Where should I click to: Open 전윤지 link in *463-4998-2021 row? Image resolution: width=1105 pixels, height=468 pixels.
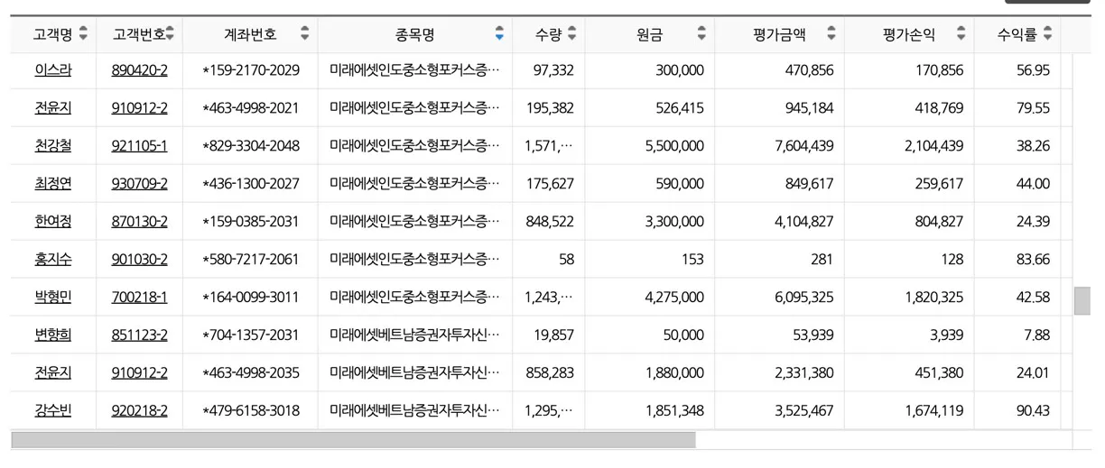(x=53, y=107)
